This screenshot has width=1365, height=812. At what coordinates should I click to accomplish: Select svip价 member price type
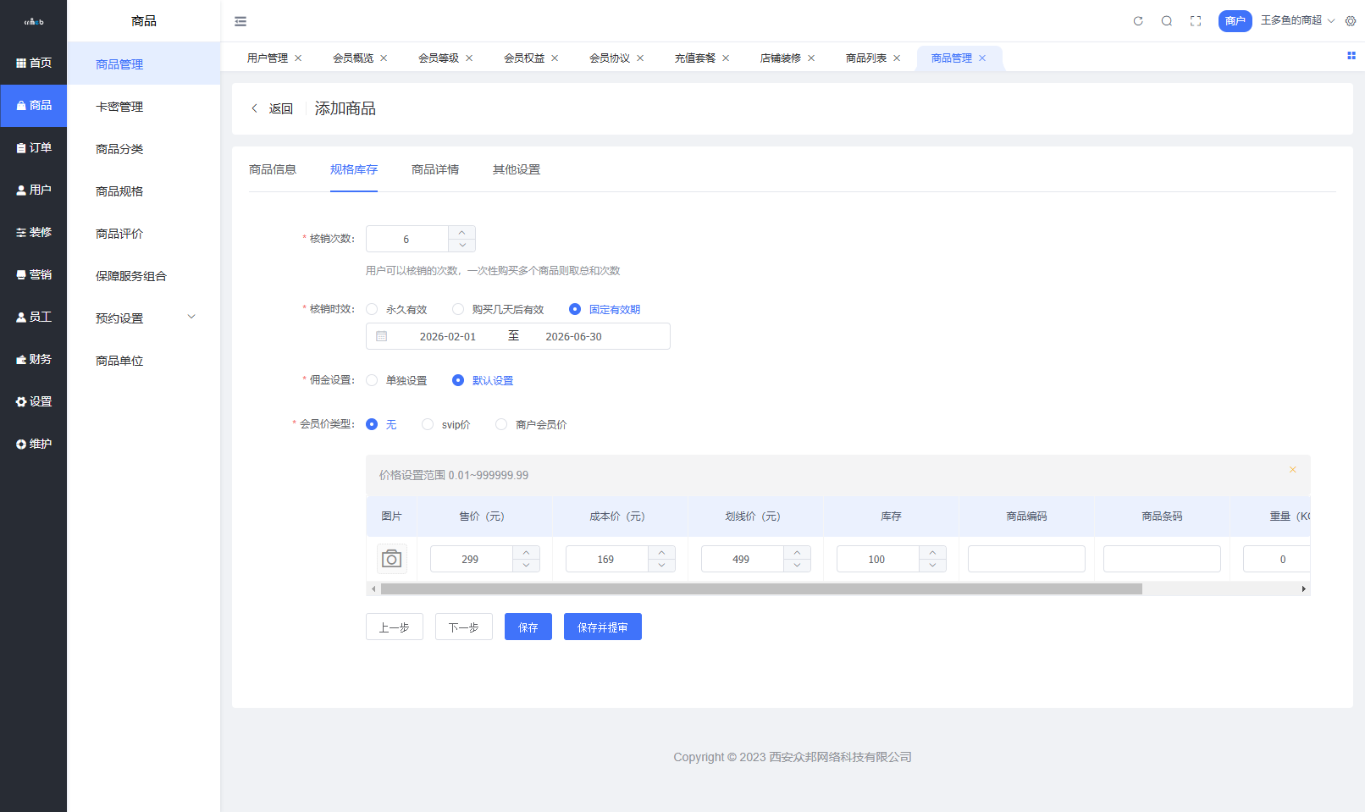click(x=428, y=424)
